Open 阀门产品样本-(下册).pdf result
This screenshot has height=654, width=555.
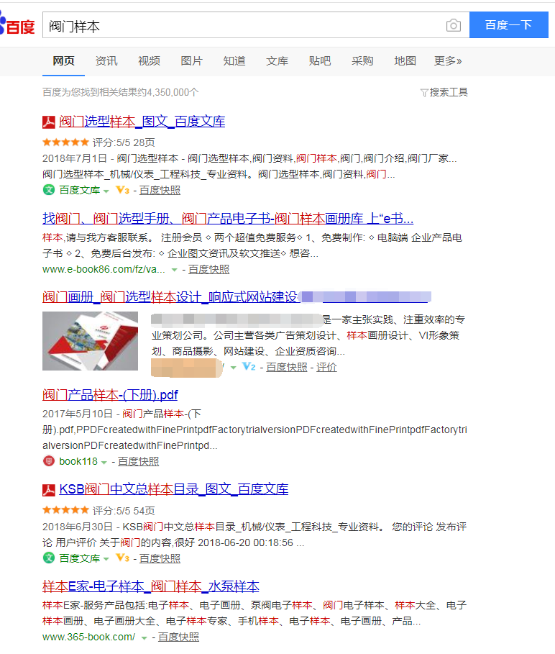click(110, 394)
